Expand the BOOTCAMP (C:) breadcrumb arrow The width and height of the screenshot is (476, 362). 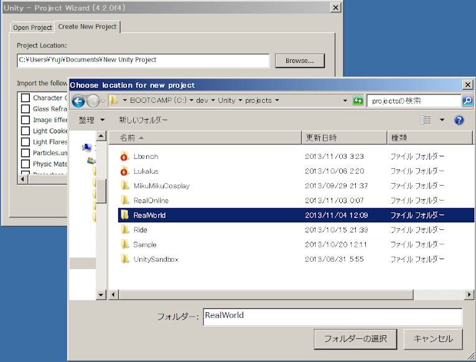(192, 100)
